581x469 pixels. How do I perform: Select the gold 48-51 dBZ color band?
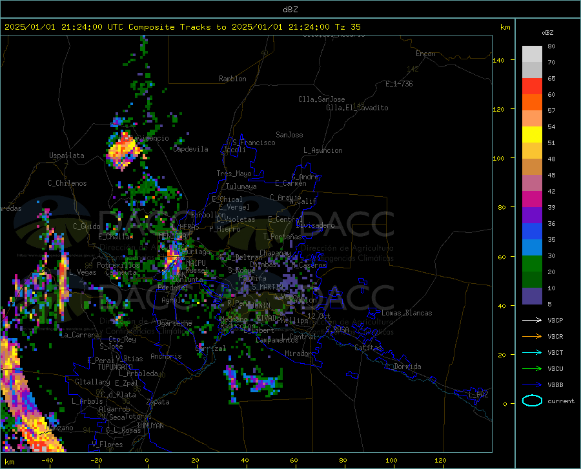pyautogui.click(x=532, y=151)
